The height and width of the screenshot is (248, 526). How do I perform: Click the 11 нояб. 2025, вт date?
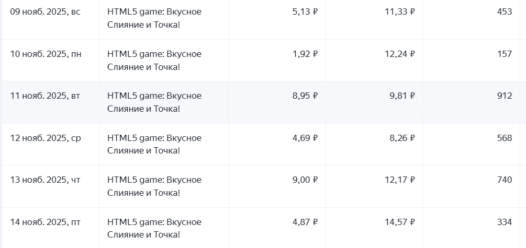click(x=46, y=96)
